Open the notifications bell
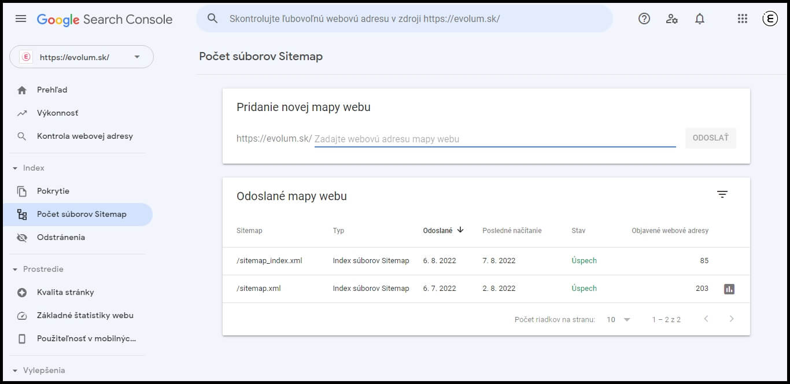 coord(700,19)
